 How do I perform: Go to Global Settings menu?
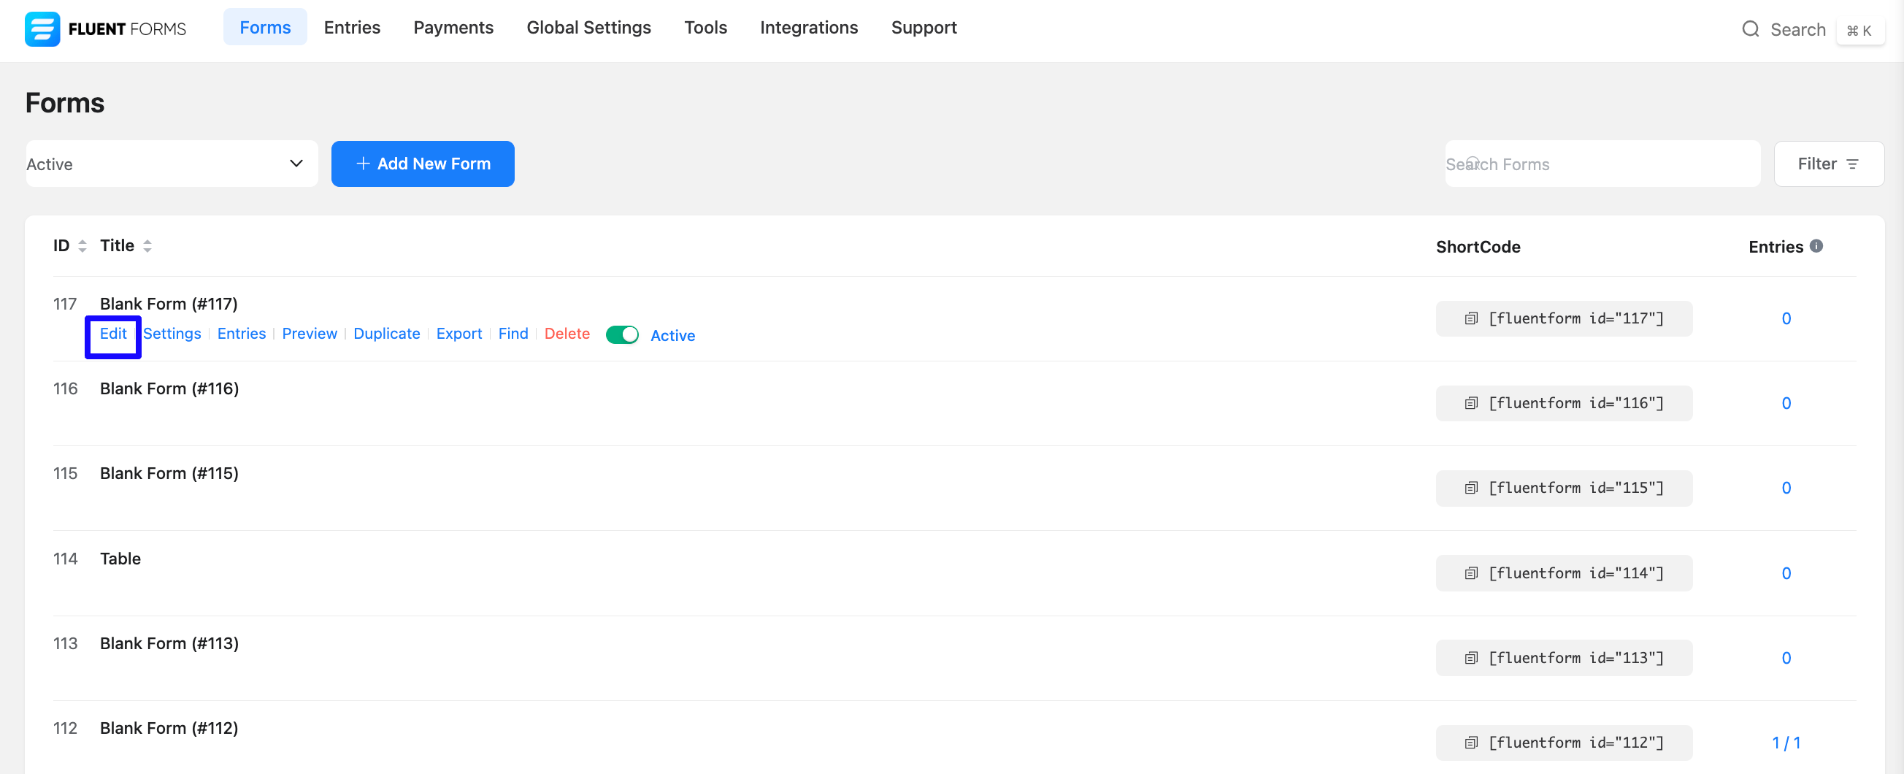click(588, 27)
